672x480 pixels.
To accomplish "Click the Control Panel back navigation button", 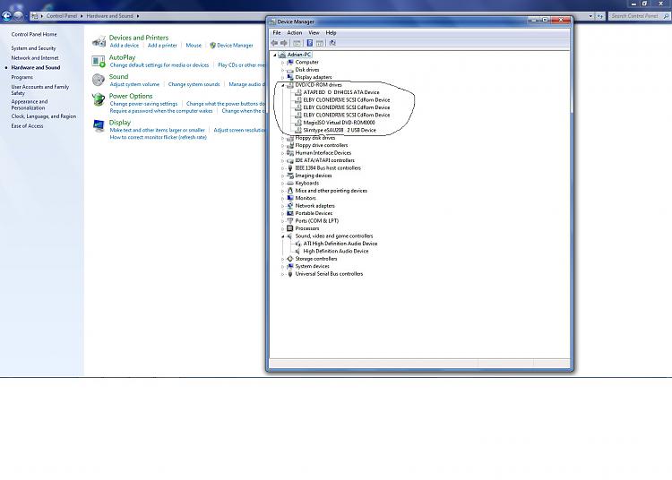I will (x=6, y=16).
